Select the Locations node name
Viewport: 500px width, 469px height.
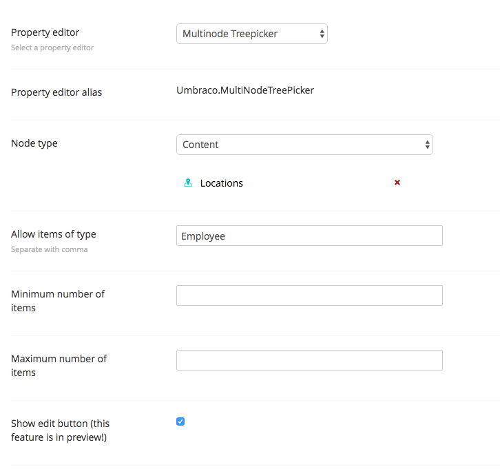click(221, 183)
